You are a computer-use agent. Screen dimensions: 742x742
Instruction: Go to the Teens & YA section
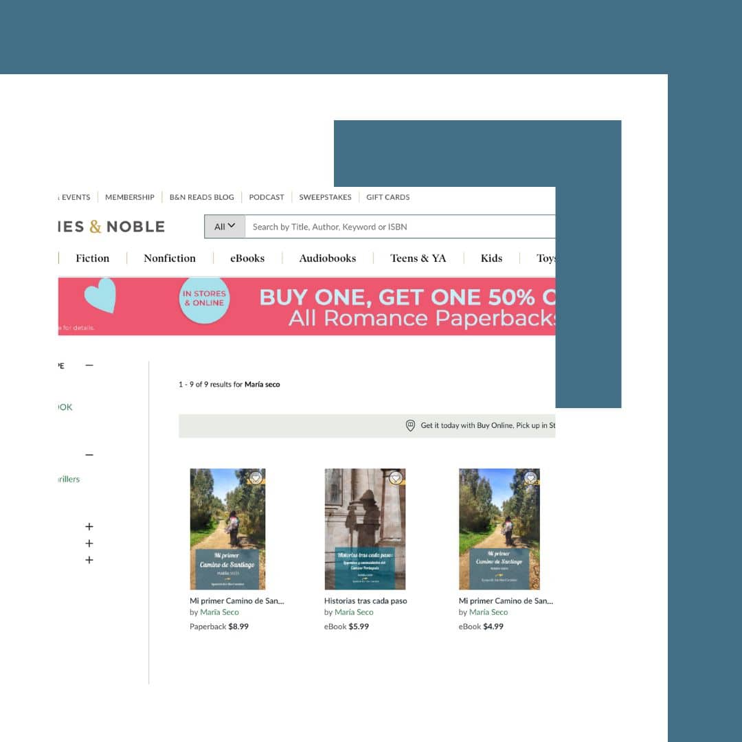coord(418,258)
